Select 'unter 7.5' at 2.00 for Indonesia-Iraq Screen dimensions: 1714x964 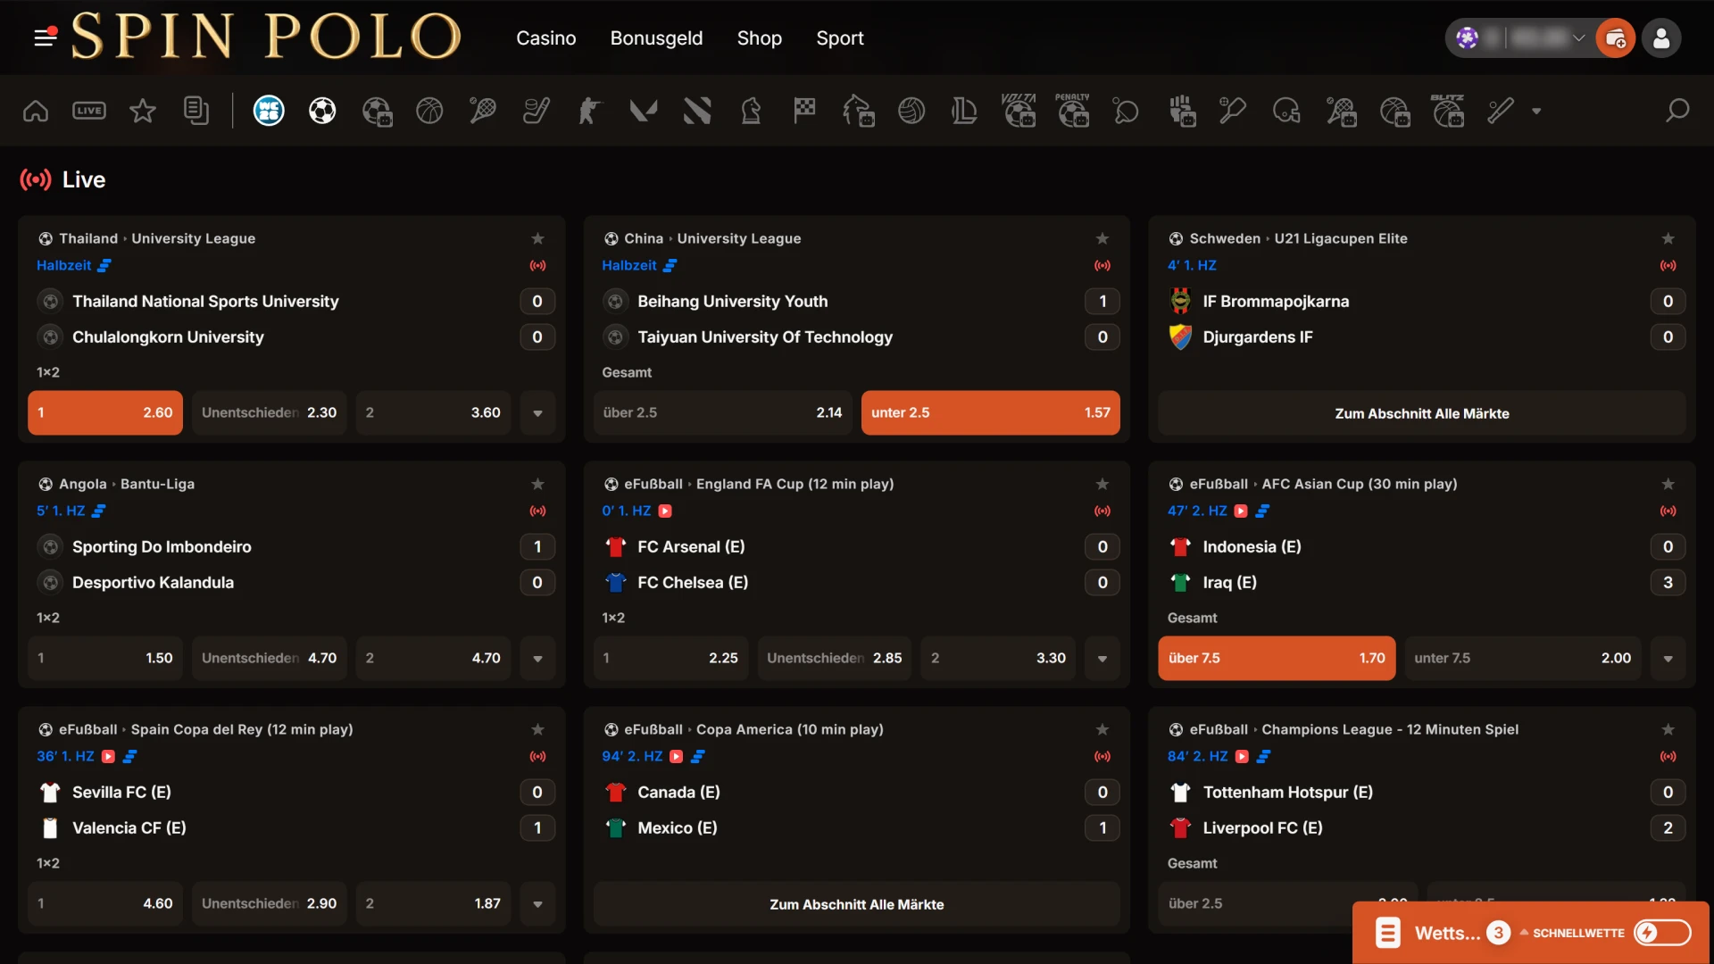(x=1522, y=658)
